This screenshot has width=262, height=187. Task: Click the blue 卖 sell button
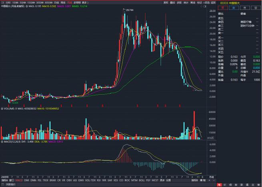(234, 8)
